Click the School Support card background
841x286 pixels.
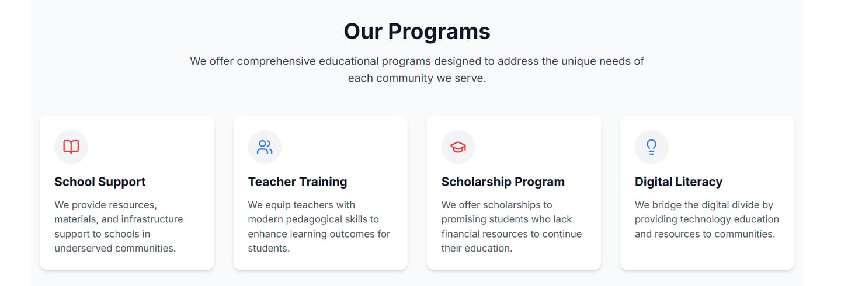click(x=127, y=193)
